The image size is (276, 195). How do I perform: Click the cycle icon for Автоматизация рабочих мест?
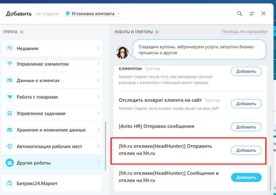click(x=9, y=146)
